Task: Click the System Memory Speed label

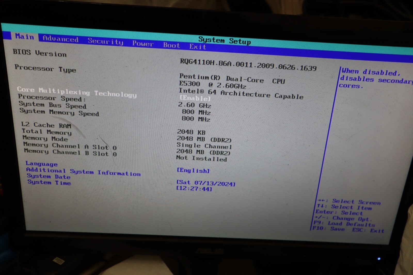Action: tap(59, 112)
